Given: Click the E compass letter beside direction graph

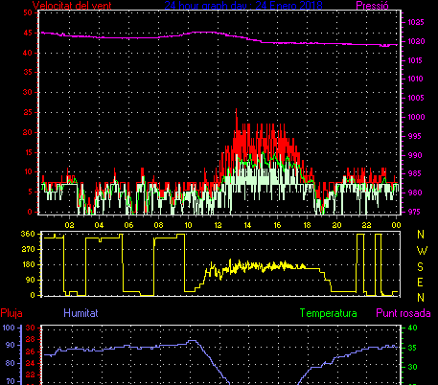Looking at the screenshot, I should [x=421, y=283].
